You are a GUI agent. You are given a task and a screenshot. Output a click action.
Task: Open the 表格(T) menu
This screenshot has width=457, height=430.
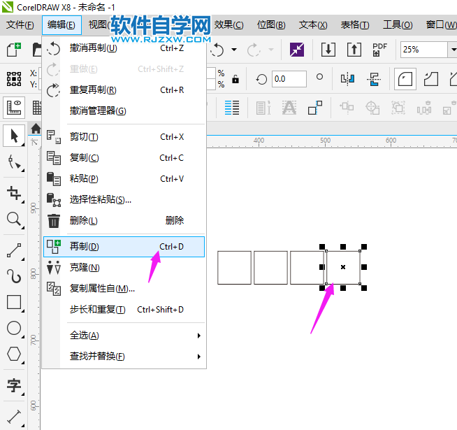pos(355,25)
